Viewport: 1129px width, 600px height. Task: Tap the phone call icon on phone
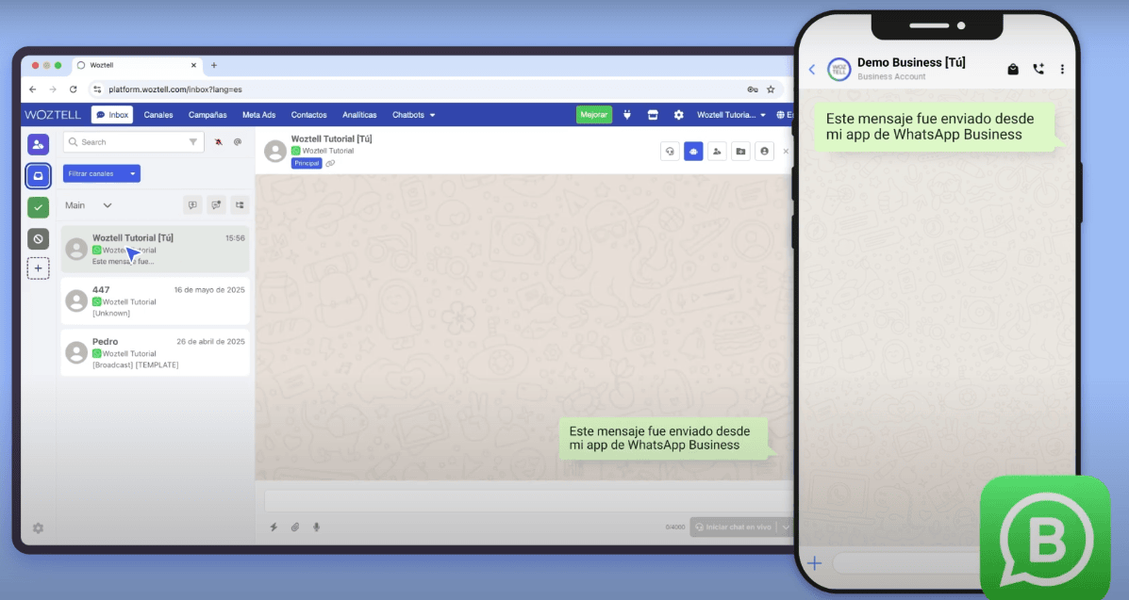click(x=1038, y=69)
